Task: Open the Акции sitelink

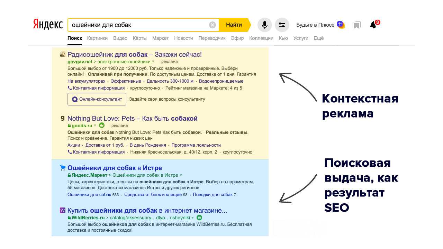Action: tap(74, 145)
